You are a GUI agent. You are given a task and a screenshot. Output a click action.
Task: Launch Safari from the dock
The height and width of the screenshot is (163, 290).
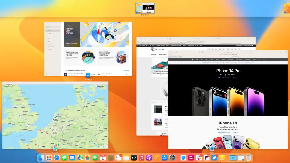(57, 158)
